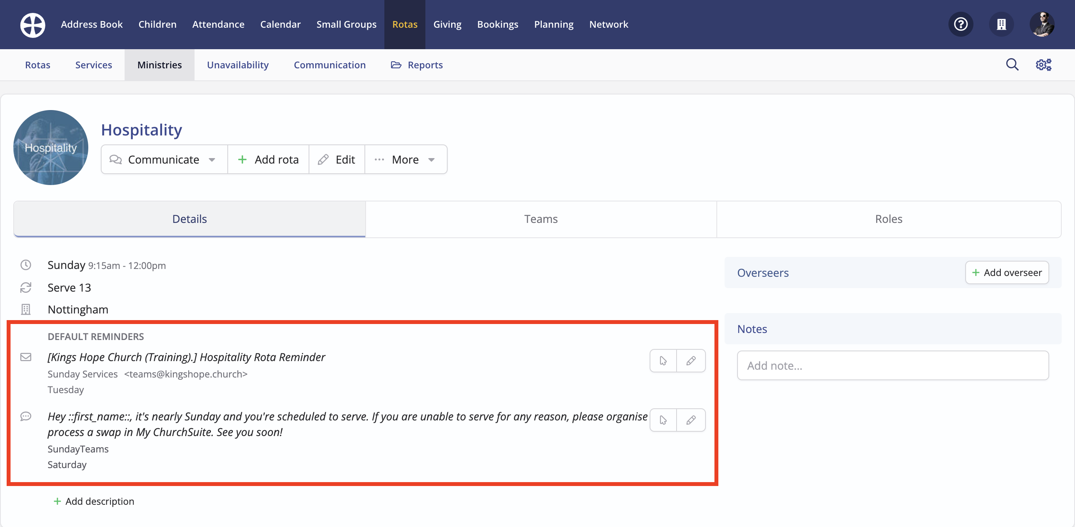Click the cursor icon on the email reminder

(662, 361)
